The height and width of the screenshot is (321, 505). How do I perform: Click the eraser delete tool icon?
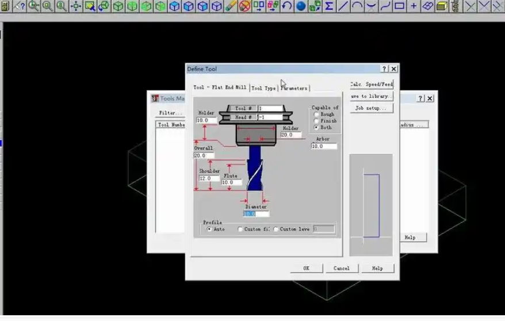pyautogui.click(x=230, y=6)
